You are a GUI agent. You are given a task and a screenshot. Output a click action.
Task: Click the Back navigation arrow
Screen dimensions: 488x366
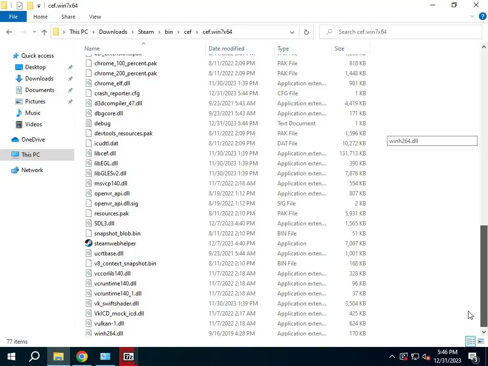pyautogui.click(x=9, y=32)
